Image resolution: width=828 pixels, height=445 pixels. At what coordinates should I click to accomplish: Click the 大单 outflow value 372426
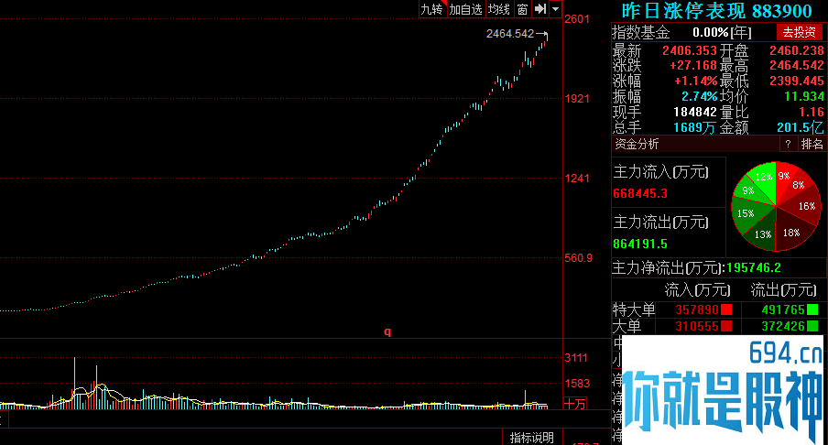(x=783, y=326)
